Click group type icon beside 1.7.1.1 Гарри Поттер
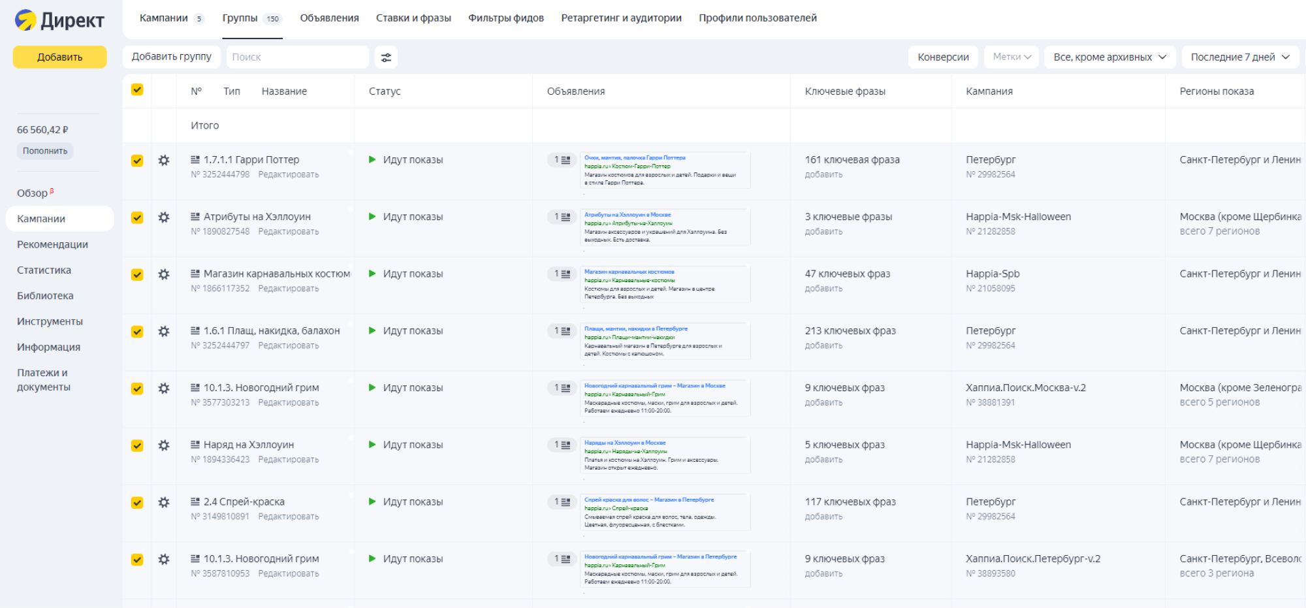The height and width of the screenshot is (608, 1306). [x=195, y=159]
